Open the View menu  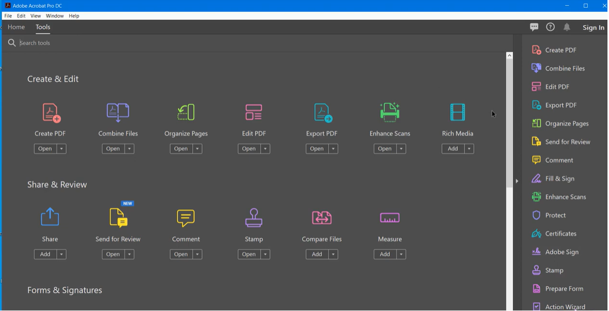pos(35,16)
